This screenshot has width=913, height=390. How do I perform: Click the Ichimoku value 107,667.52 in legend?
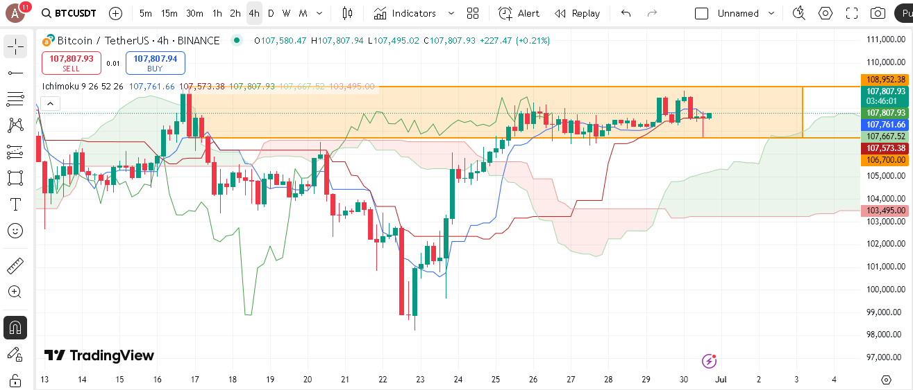point(301,87)
